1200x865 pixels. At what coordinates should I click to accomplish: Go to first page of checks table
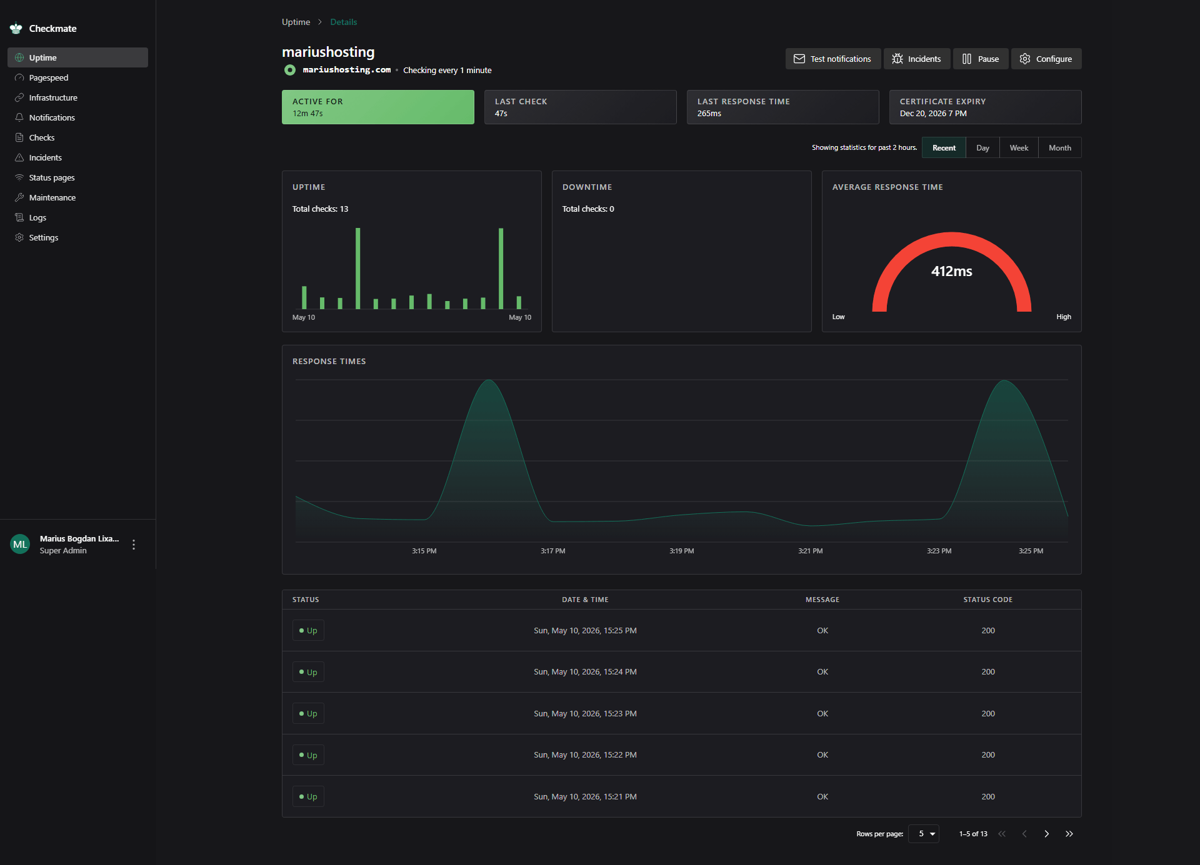coord(1002,834)
